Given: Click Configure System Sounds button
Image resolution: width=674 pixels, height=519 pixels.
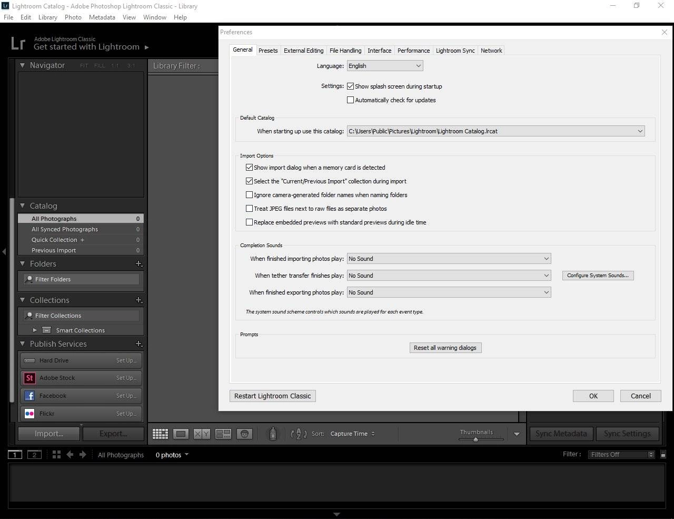Looking at the screenshot, I should (598, 276).
